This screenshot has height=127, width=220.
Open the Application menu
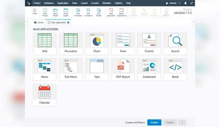[63, 3]
